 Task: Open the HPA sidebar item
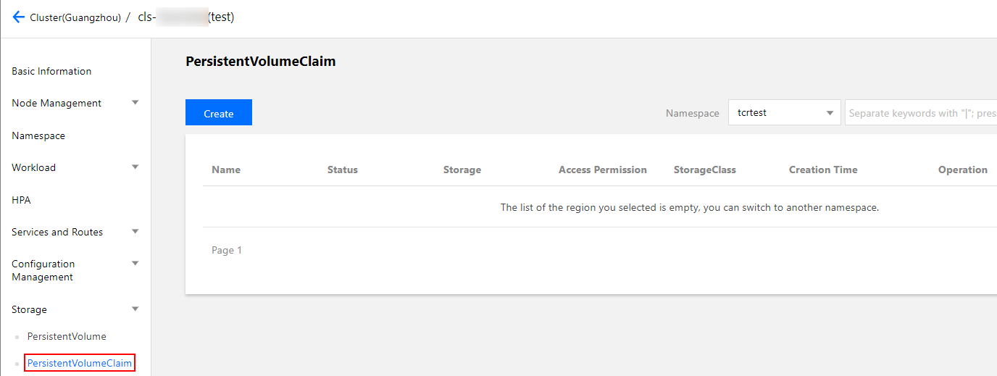21,200
